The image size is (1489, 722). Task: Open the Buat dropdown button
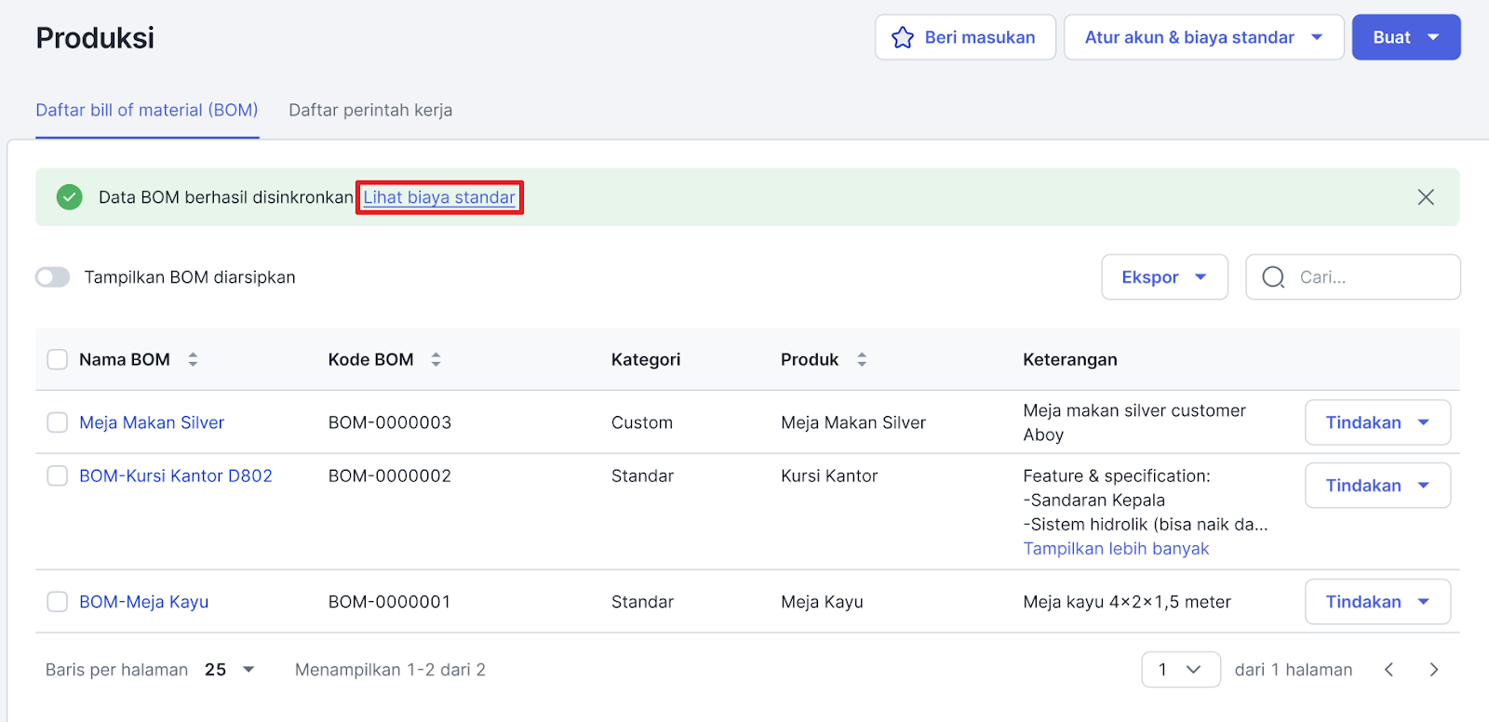coord(1405,37)
